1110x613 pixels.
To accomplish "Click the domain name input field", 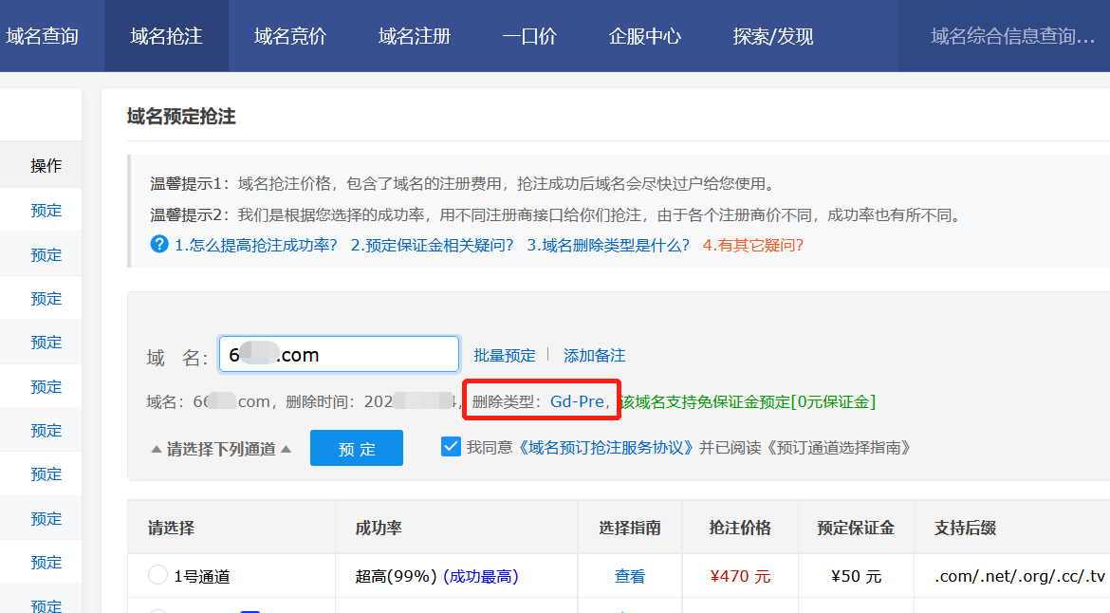I will pos(339,355).
